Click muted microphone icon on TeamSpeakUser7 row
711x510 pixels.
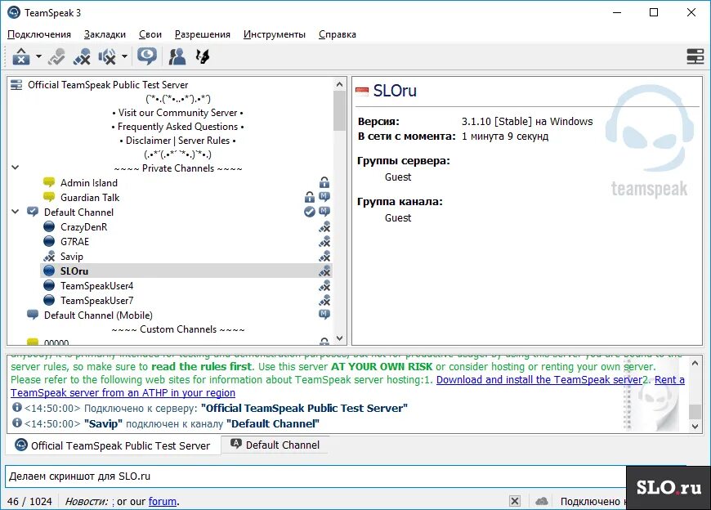tap(324, 301)
